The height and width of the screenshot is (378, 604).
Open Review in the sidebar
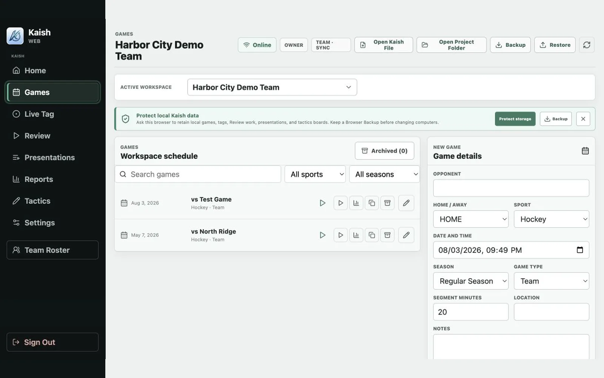point(52,136)
